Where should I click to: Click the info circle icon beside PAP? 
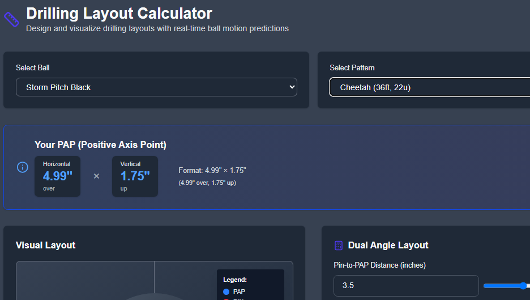(x=23, y=167)
